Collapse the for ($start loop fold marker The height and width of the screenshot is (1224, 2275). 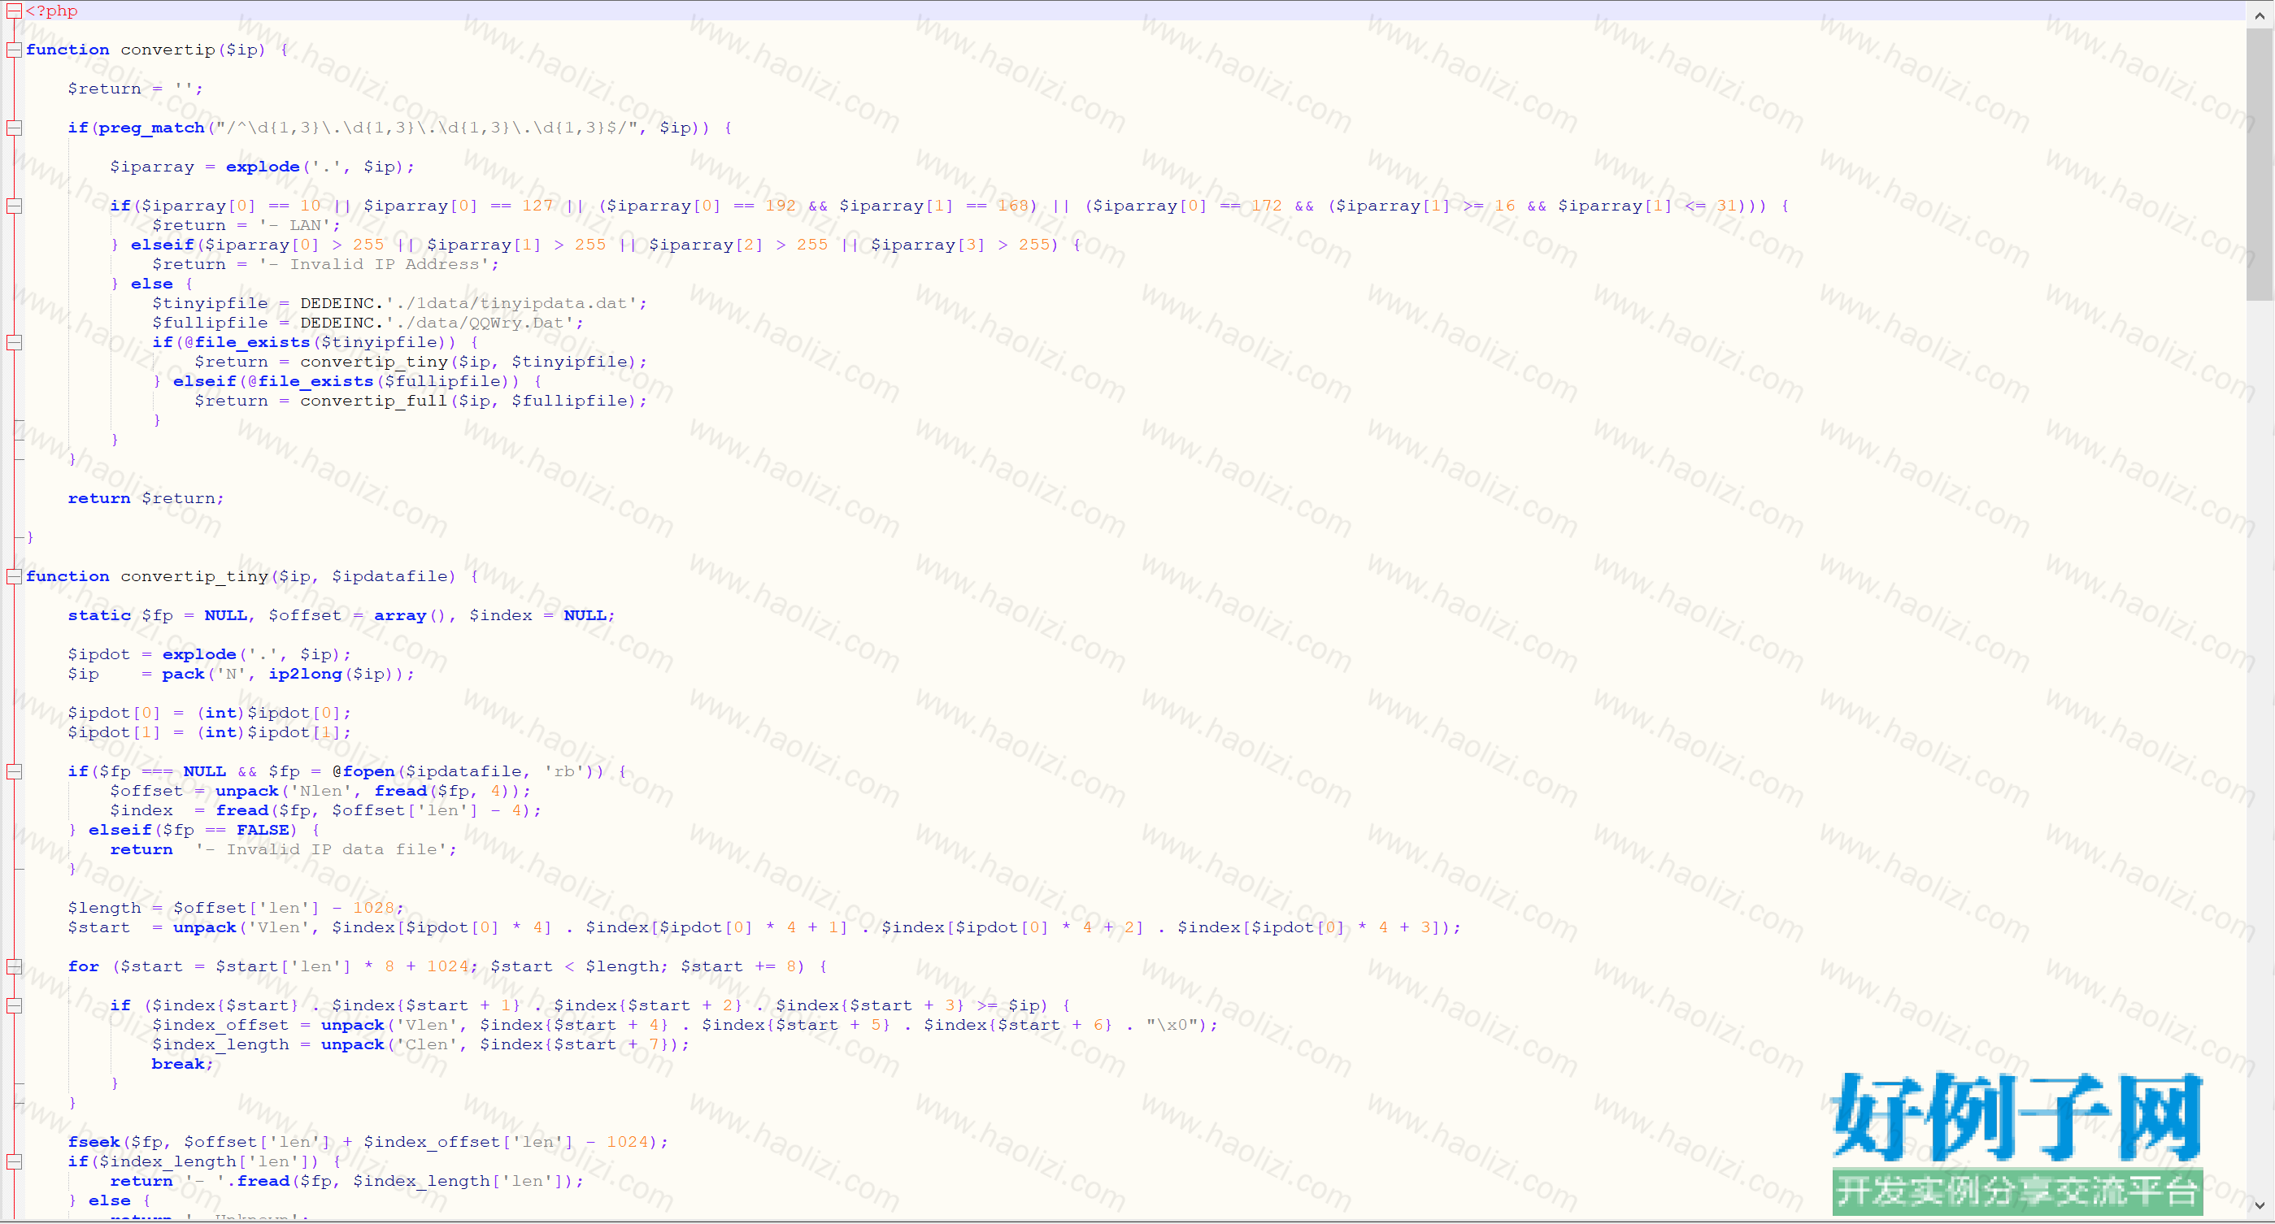pos(14,966)
